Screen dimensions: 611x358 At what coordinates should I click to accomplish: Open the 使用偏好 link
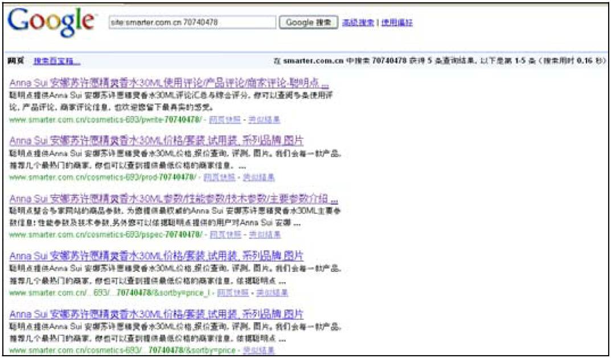397,23
